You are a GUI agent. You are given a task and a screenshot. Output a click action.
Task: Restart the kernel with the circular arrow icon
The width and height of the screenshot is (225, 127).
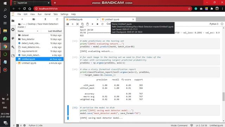tap(102, 24)
